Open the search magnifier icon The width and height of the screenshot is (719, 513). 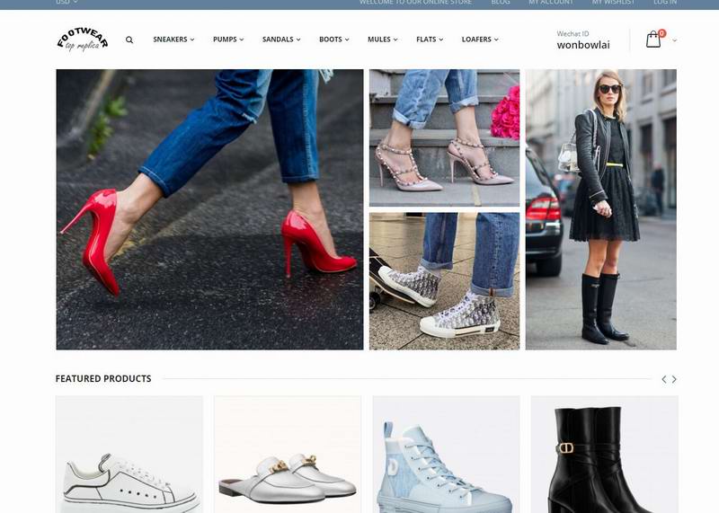(129, 40)
